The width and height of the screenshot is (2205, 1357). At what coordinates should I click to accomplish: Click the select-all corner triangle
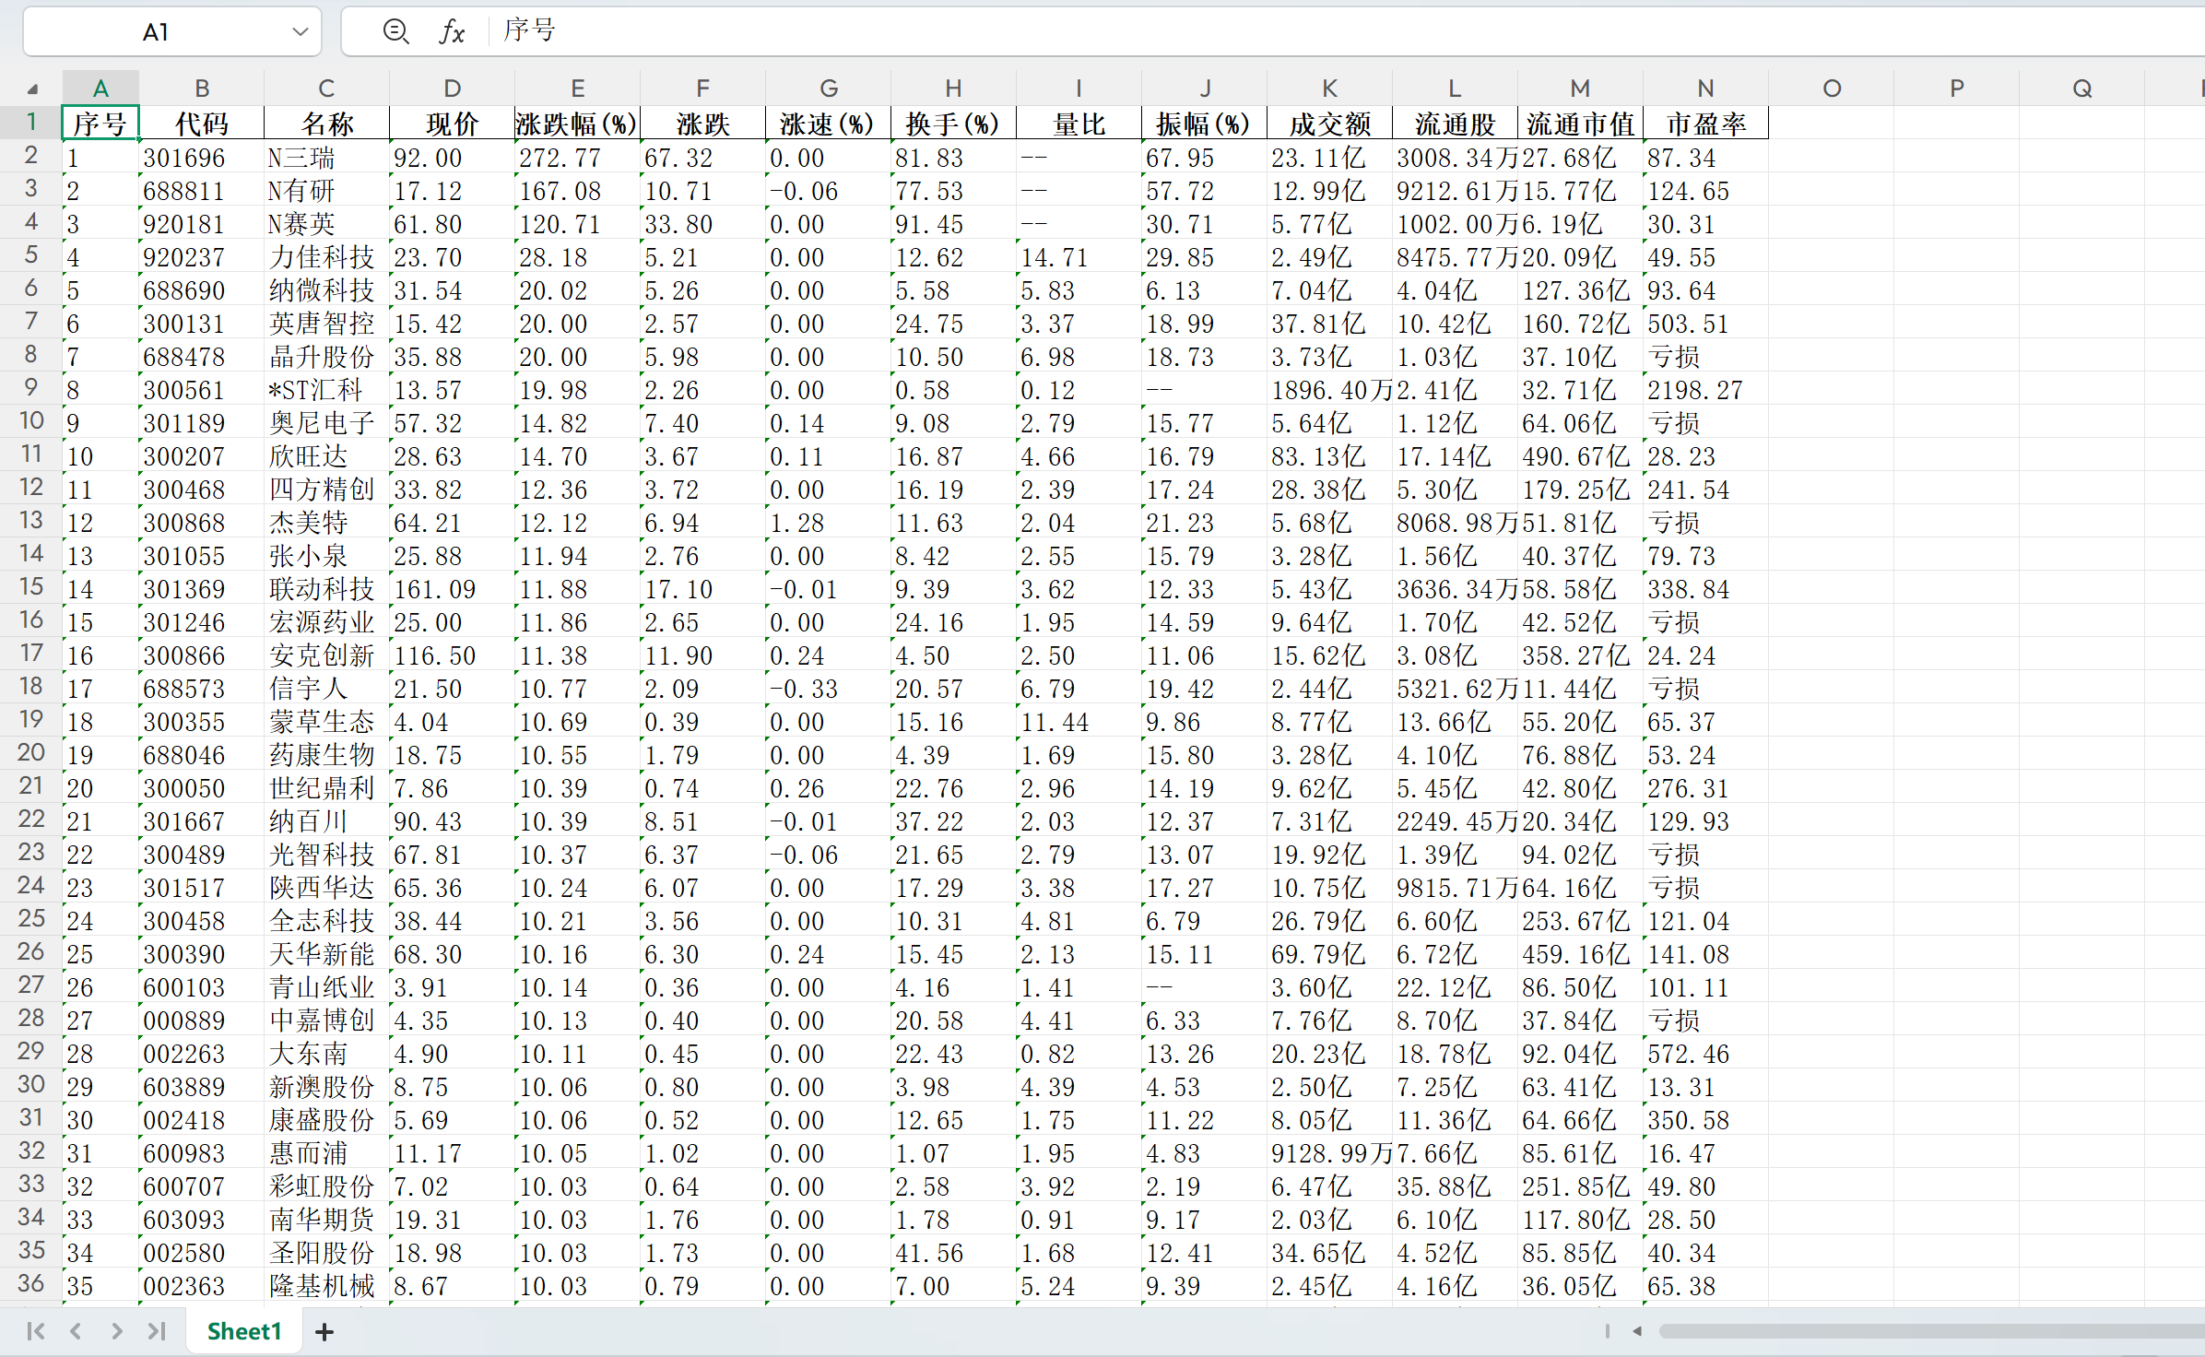click(x=32, y=88)
